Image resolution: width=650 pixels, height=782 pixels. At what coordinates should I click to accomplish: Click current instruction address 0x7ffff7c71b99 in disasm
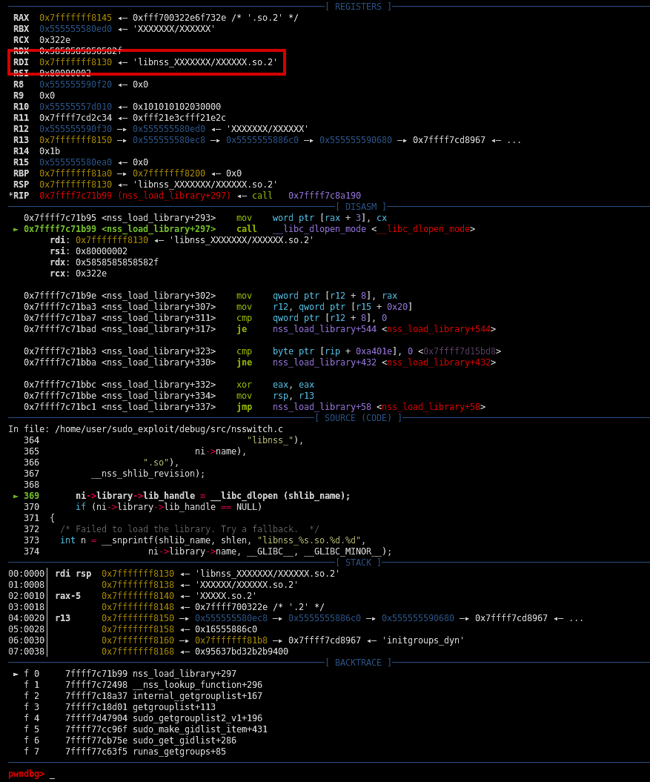60,229
